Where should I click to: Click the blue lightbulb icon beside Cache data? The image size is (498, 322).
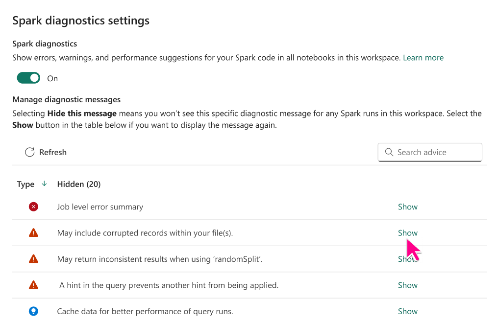[x=33, y=311]
